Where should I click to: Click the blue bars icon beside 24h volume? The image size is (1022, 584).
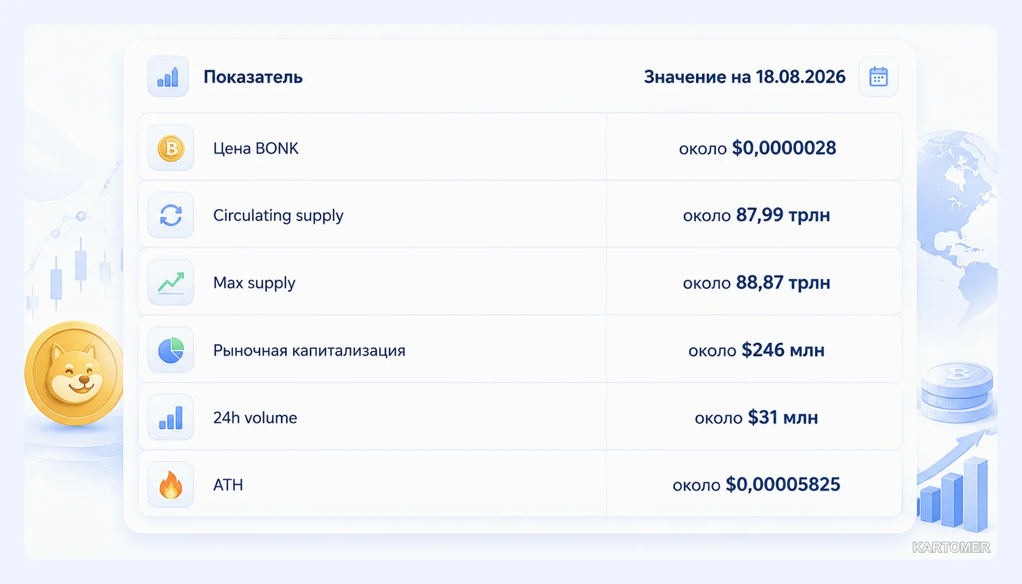coord(171,418)
